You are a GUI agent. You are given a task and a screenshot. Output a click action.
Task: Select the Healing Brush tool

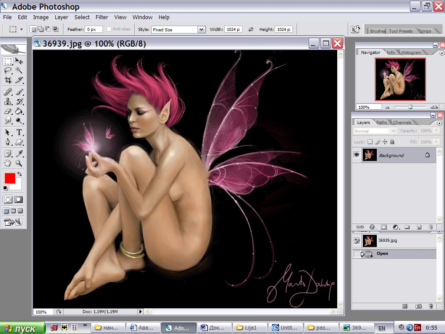click(x=8, y=92)
